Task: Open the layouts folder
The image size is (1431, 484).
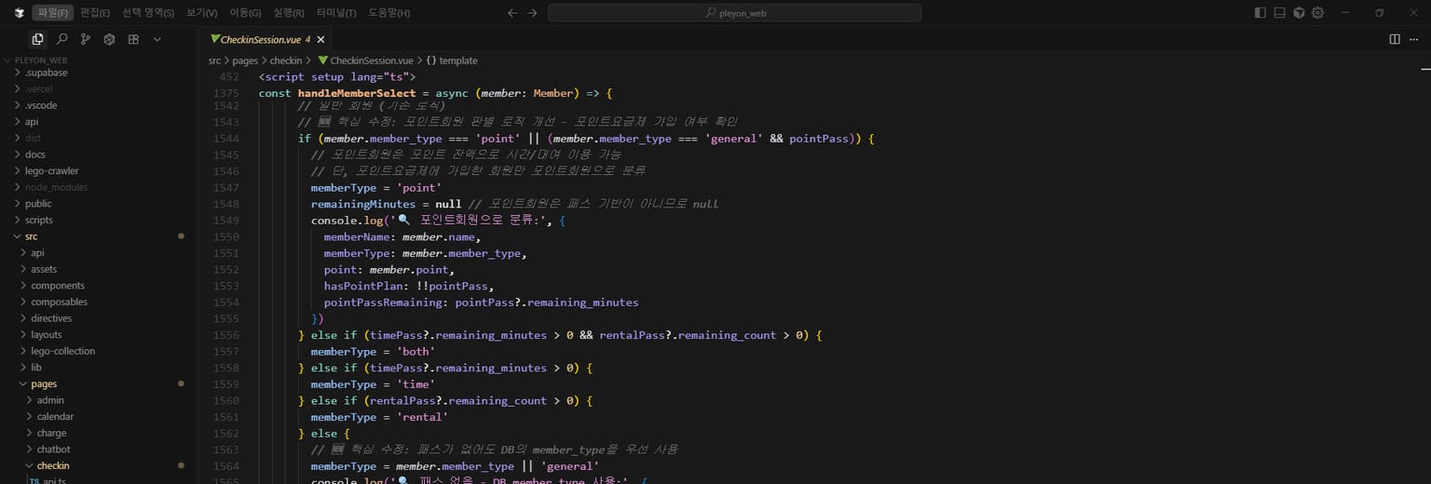Action: point(98,335)
